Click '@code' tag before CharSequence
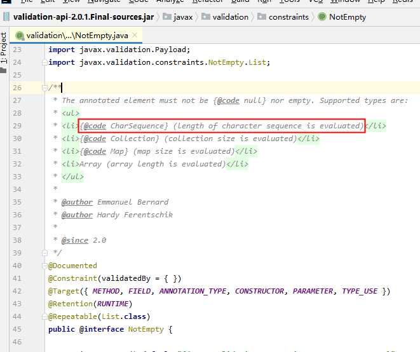Screen dimensions: 420x352 [x=95, y=126]
